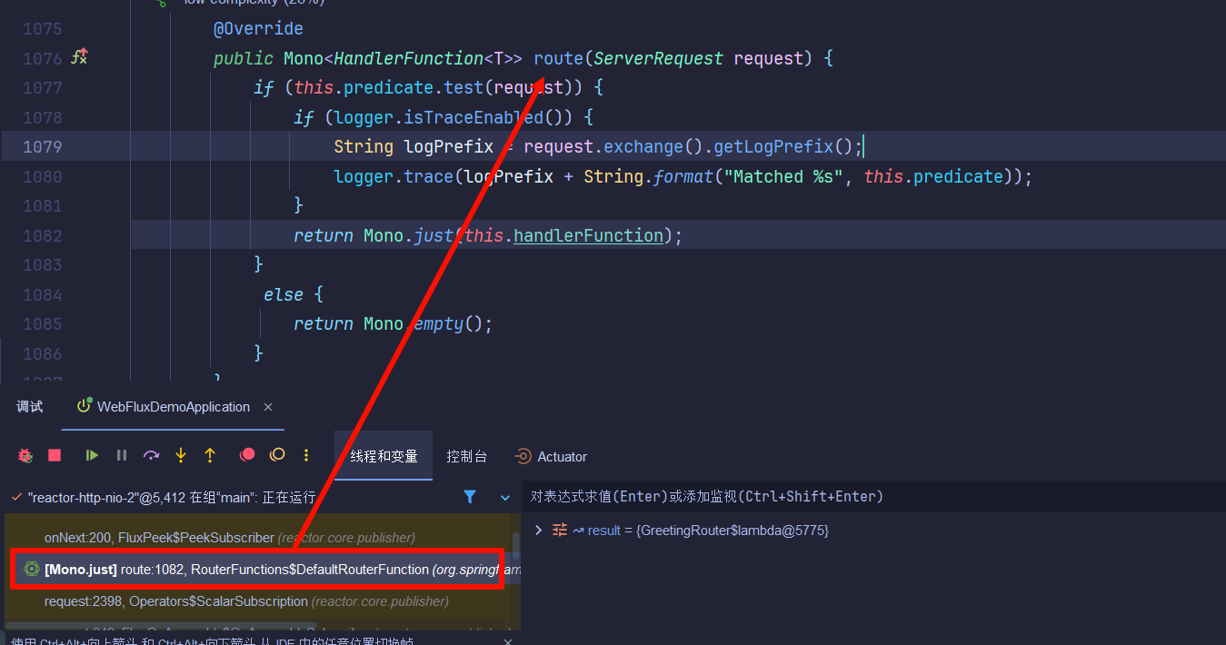Click the result = {GreetingRouter$lambda@5775} value

[708, 530]
